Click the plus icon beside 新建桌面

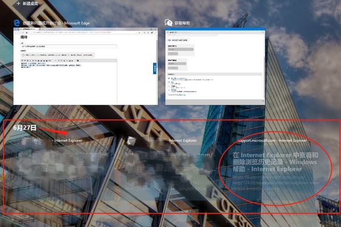pyautogui.click(x=19, y=3)
